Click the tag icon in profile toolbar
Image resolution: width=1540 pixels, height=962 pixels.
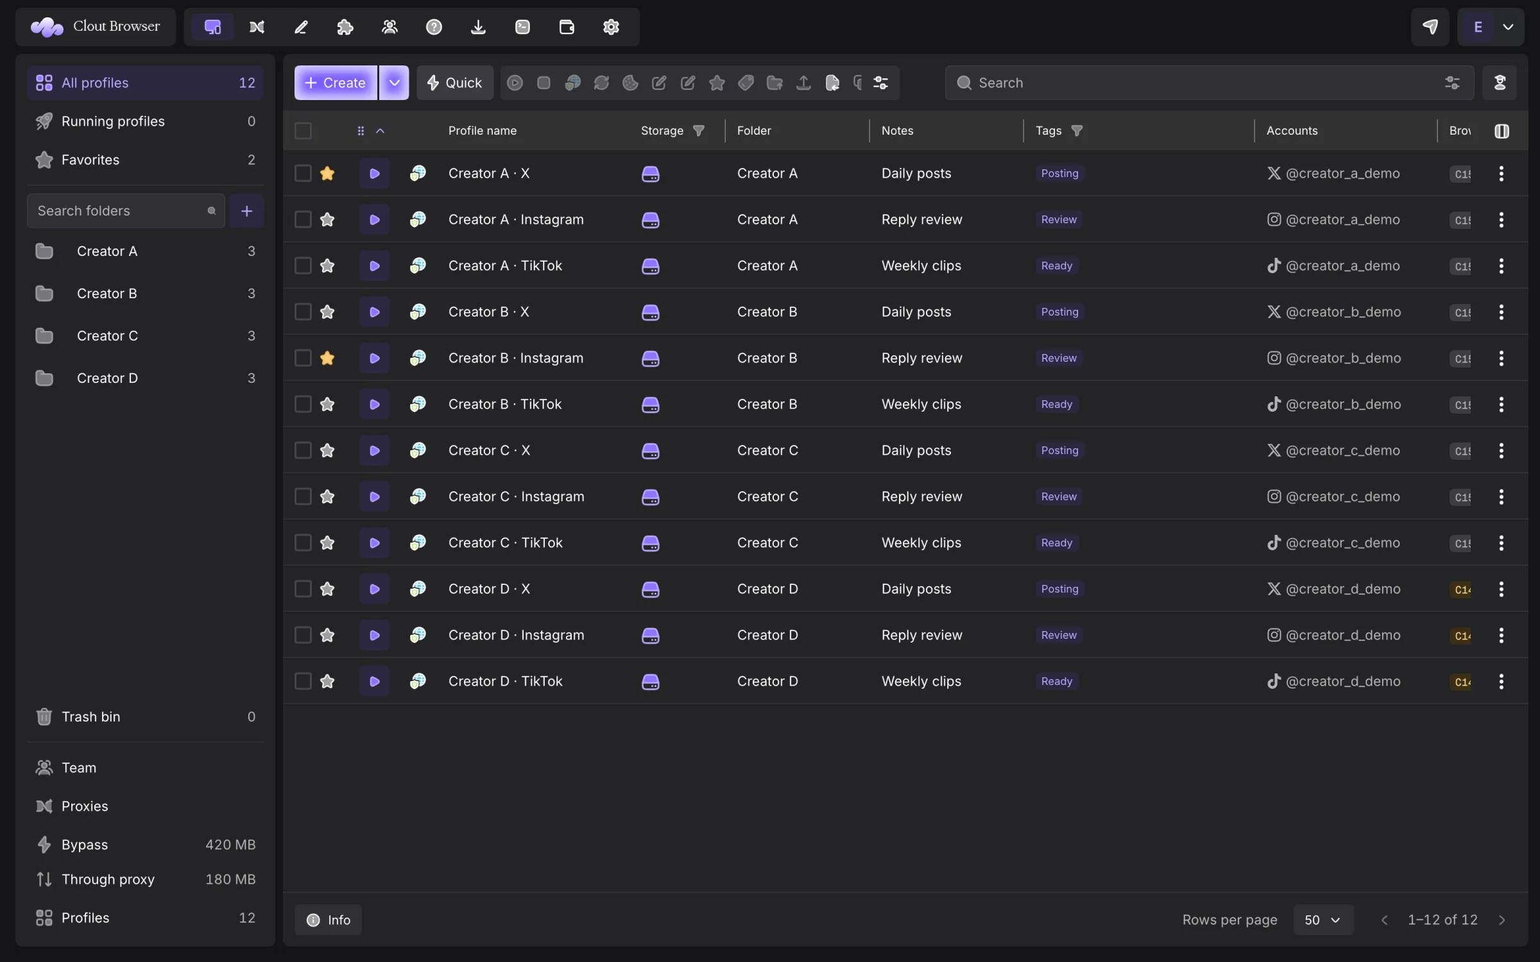[x=746, y=83]
